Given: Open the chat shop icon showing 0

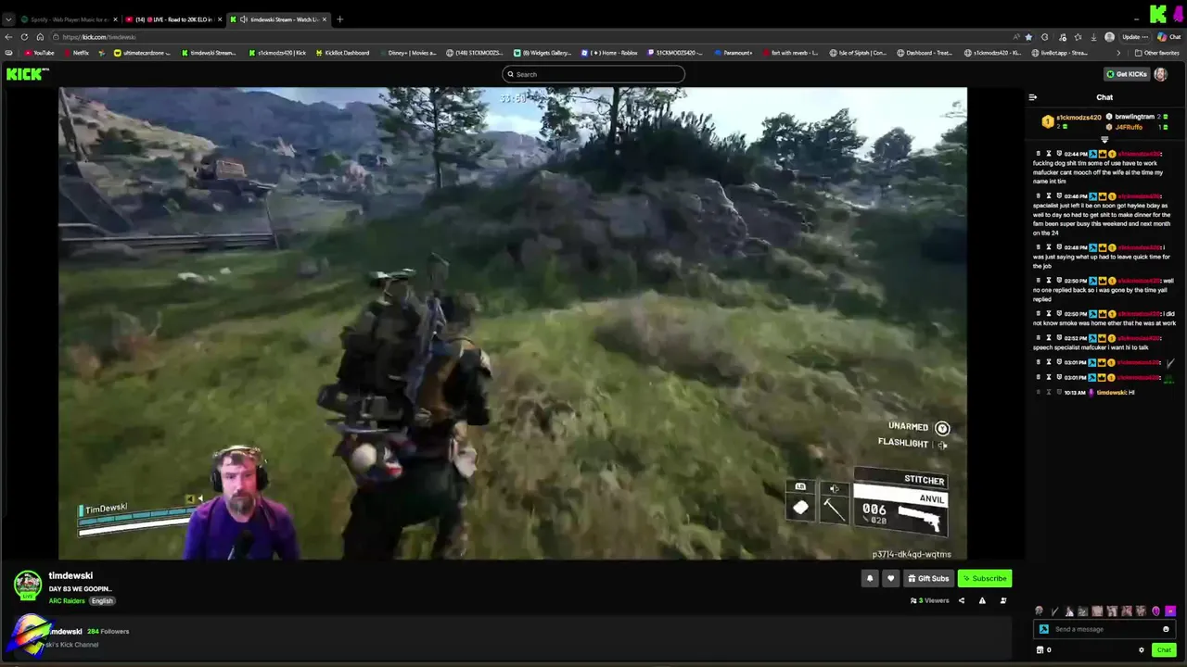Looking at the screenshot, I should click(x=1044, y=649).
